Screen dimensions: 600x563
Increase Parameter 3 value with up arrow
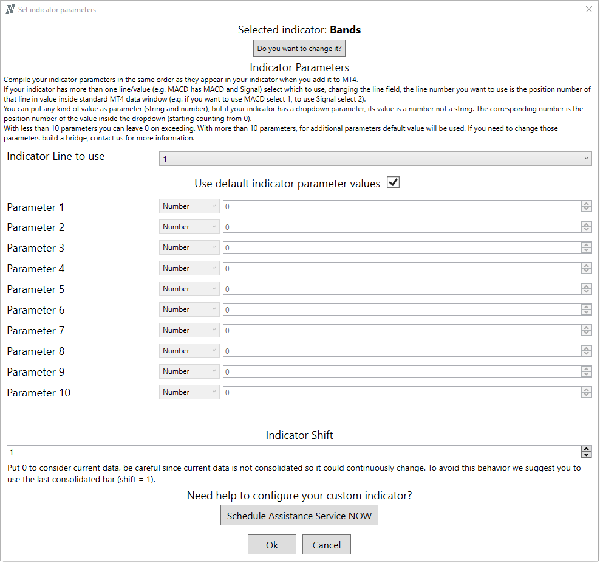(586, 245)
